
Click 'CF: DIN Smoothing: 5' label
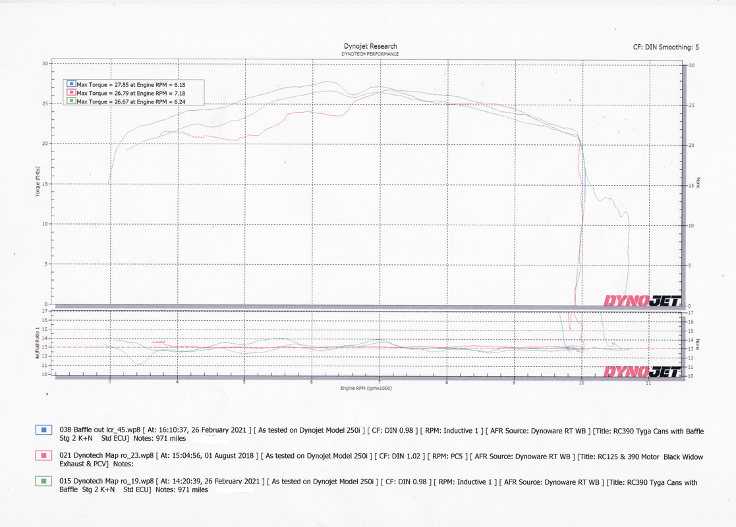tap(666, 47)
